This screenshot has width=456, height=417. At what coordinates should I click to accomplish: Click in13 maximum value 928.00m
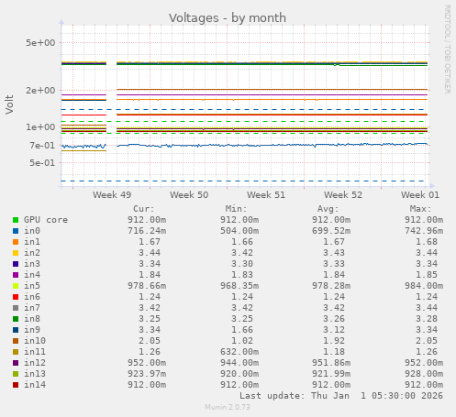(424, 374)
